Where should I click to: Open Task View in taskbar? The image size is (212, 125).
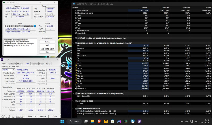(x=86, y=122)
